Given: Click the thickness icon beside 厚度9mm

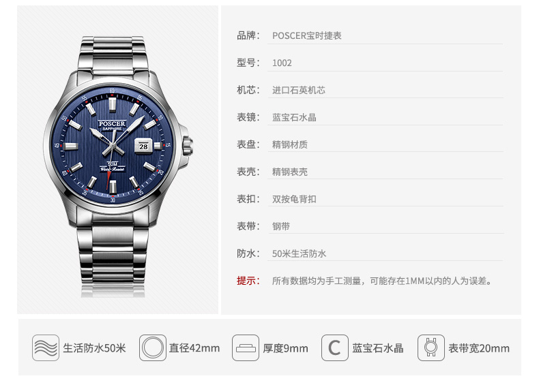Looking at the screenshot, I should point(246,348).
